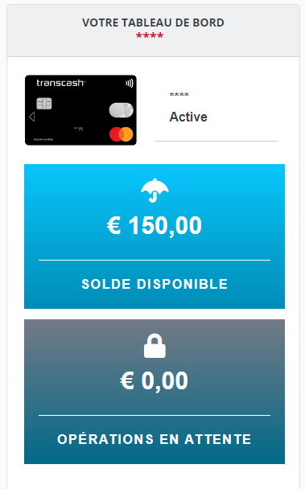305x489 pixels.
Task: Click the silver hologram on the card
Action: 122,110
